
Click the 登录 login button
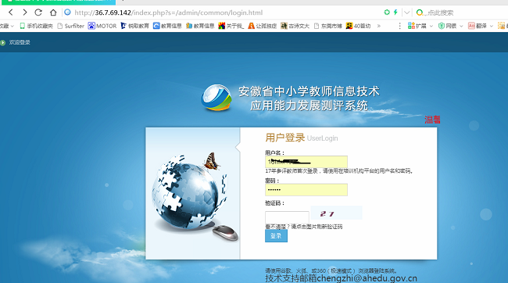point(276,235)
